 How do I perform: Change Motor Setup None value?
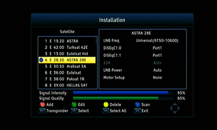(x=157, y=78)
